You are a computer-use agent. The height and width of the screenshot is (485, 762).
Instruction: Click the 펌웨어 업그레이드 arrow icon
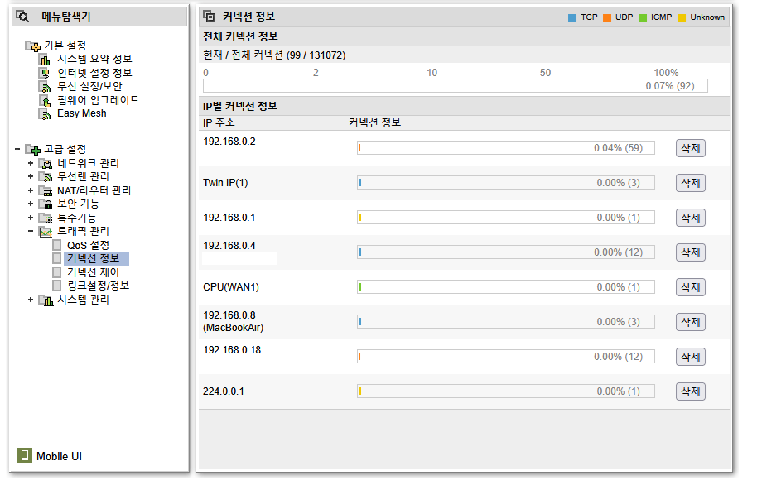45,100
